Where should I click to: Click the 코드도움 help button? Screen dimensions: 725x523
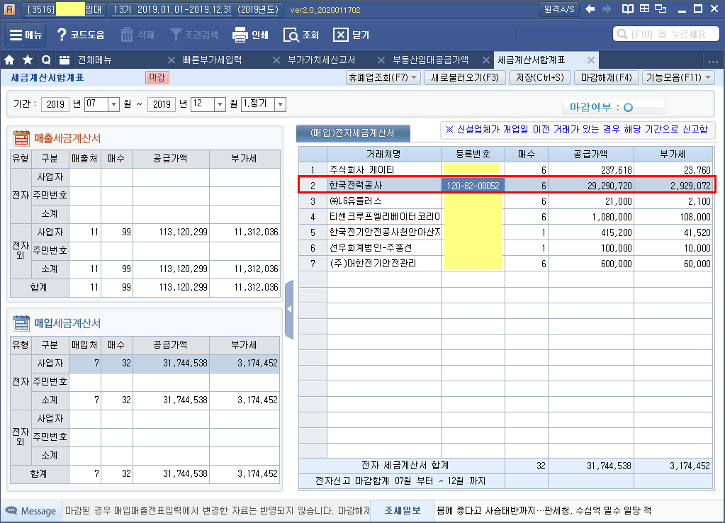click(x=81, y=35)
